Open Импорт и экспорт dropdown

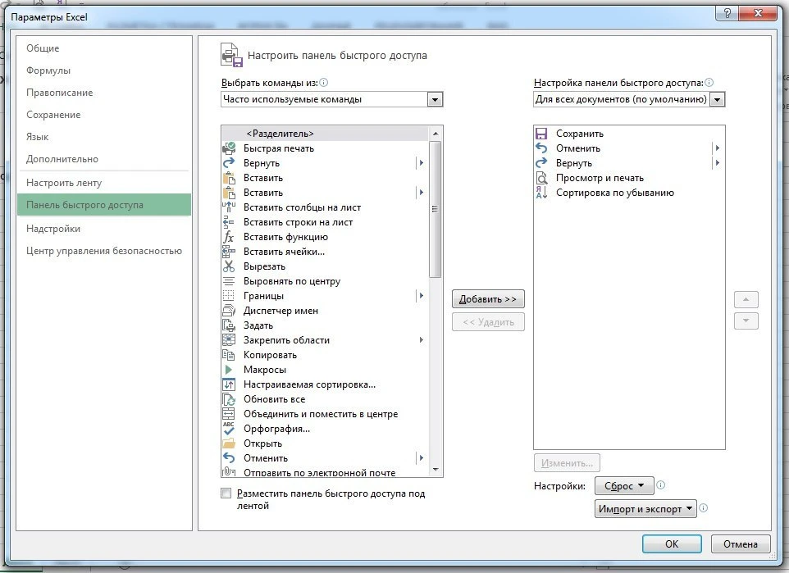tap(645, 509)
